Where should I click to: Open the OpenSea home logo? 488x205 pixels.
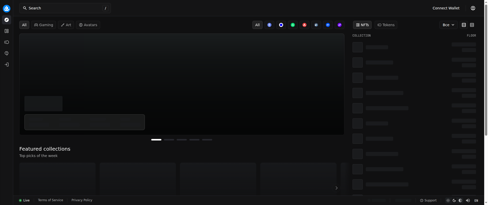point(7,8)
